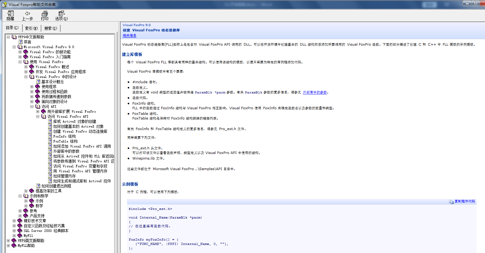Expand 用外部库扩展 Visual FoxPro node
Image resolution: width=485 pixels, height=253 pixels.
38,111
